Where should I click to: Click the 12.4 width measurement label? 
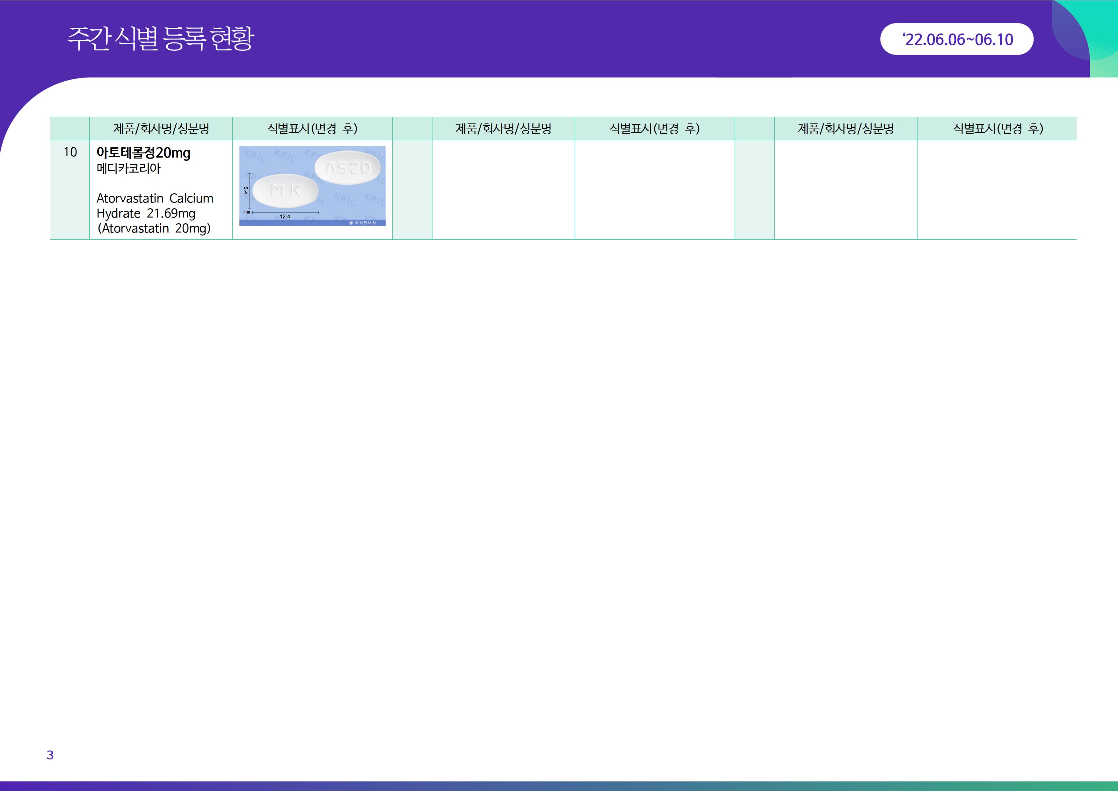[285, 216]
